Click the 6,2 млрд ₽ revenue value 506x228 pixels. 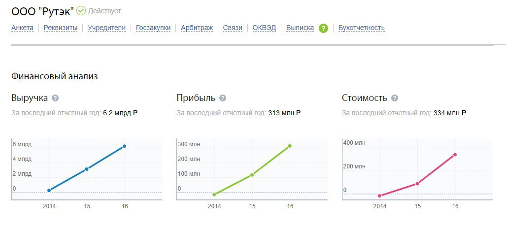(120, 113)
